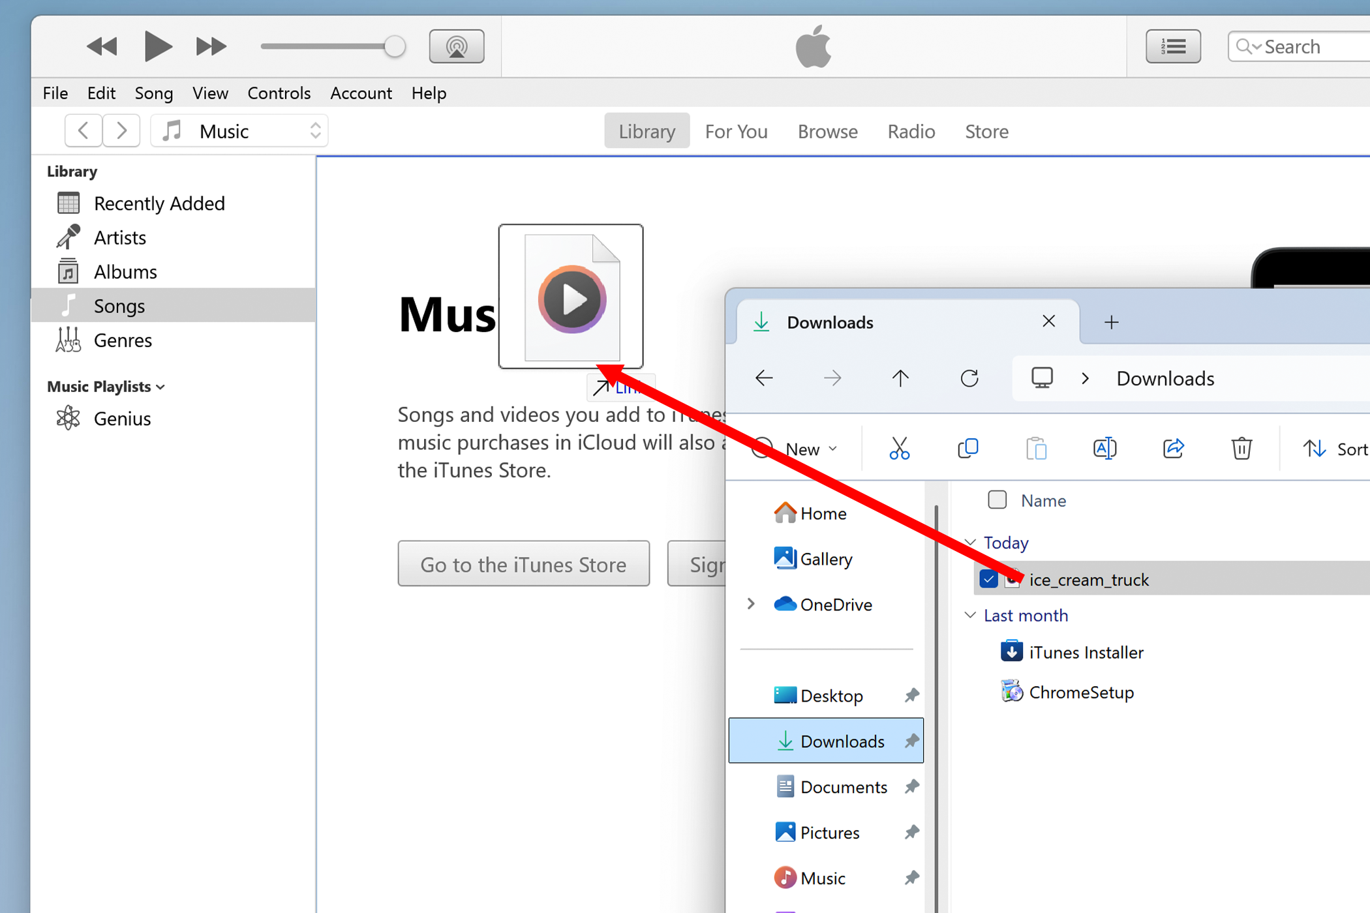The height and width of the screenshot is (913, 1370).
Task: Toggle the pin on Documents sidebar entry
Action: 912,786
